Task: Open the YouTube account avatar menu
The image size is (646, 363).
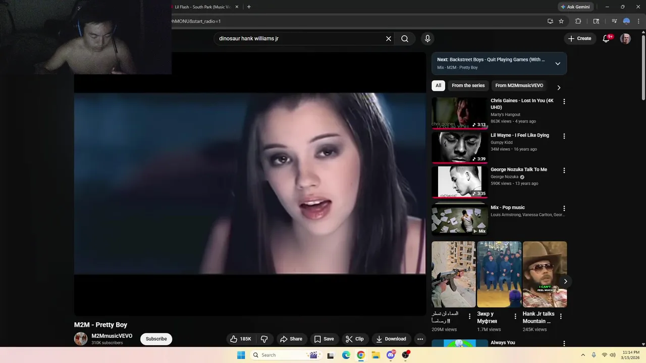Action: (x=625, y=39)
